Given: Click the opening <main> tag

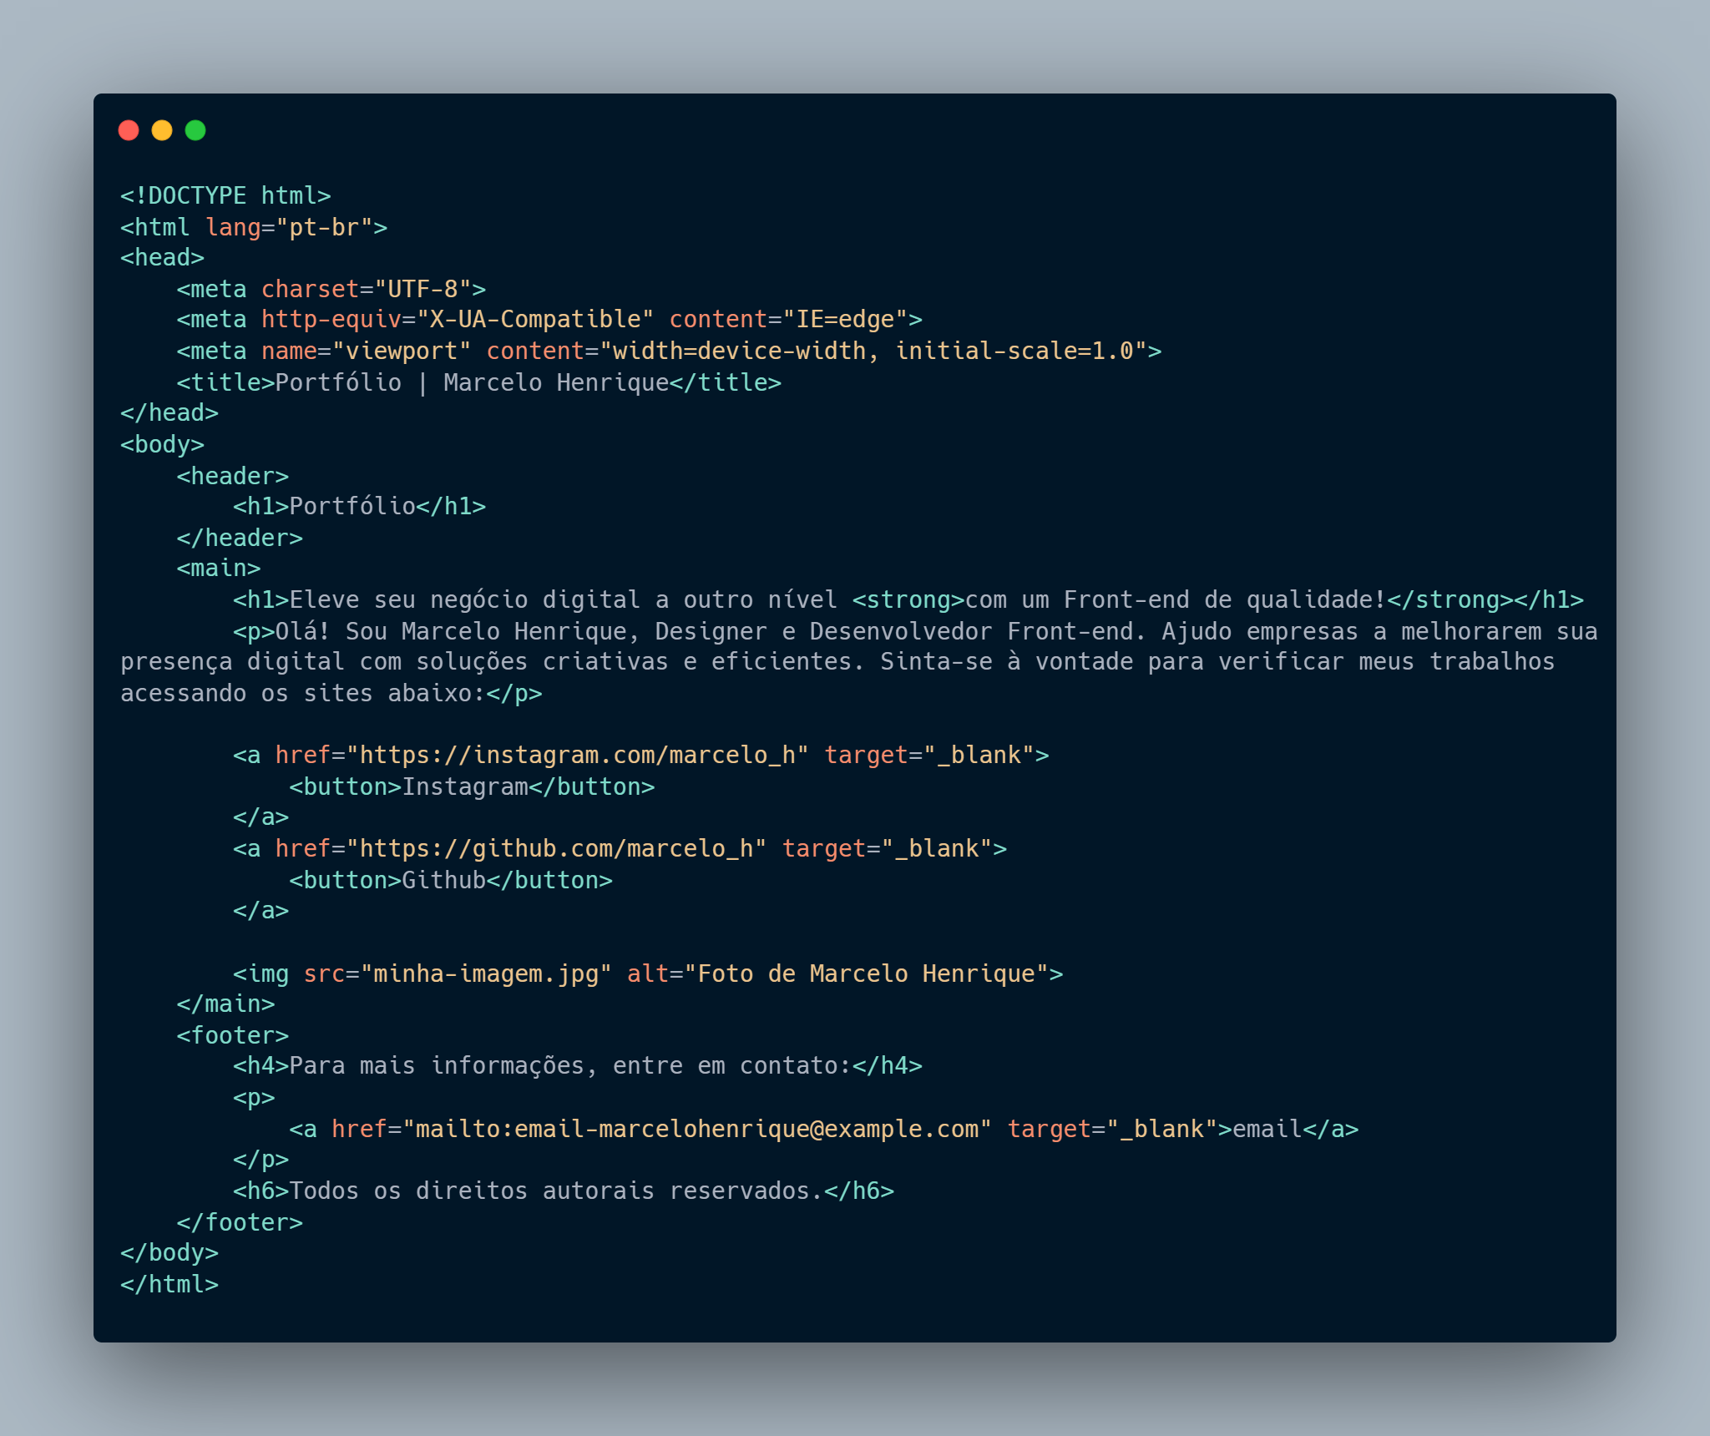Looking at the screenshot, I should click(x=219, y=568).
